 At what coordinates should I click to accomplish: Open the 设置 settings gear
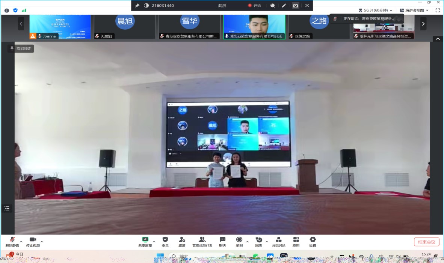[x=313, y=240]
